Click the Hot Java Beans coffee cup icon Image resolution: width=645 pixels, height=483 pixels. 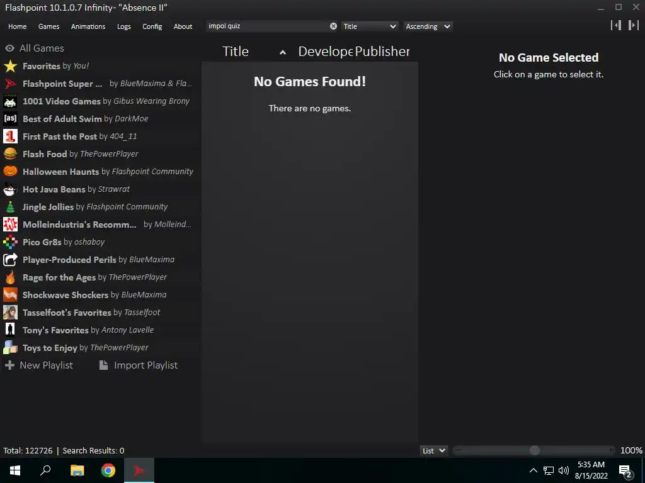pyautogui.click(x=10, y=189)
